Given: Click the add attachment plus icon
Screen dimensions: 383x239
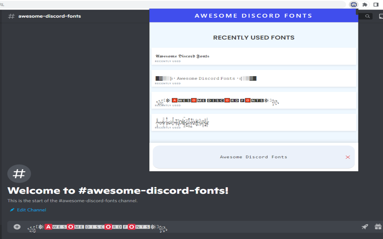Looking at the screenshot, I should point(17,227).
